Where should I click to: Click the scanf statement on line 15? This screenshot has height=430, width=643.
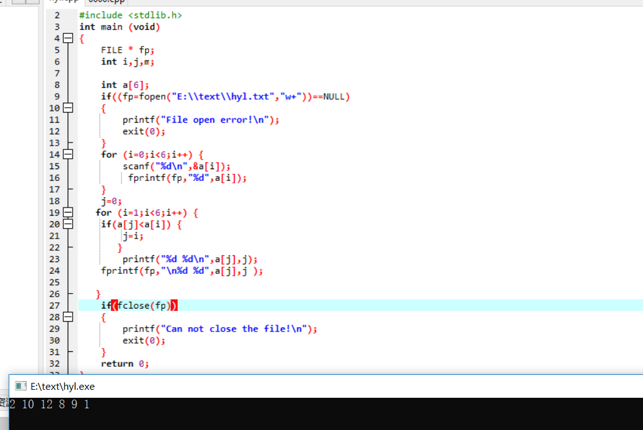coord(176,166)
